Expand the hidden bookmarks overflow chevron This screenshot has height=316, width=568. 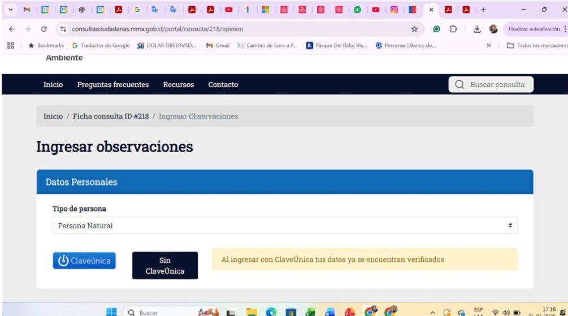click(x=488, y=46)
